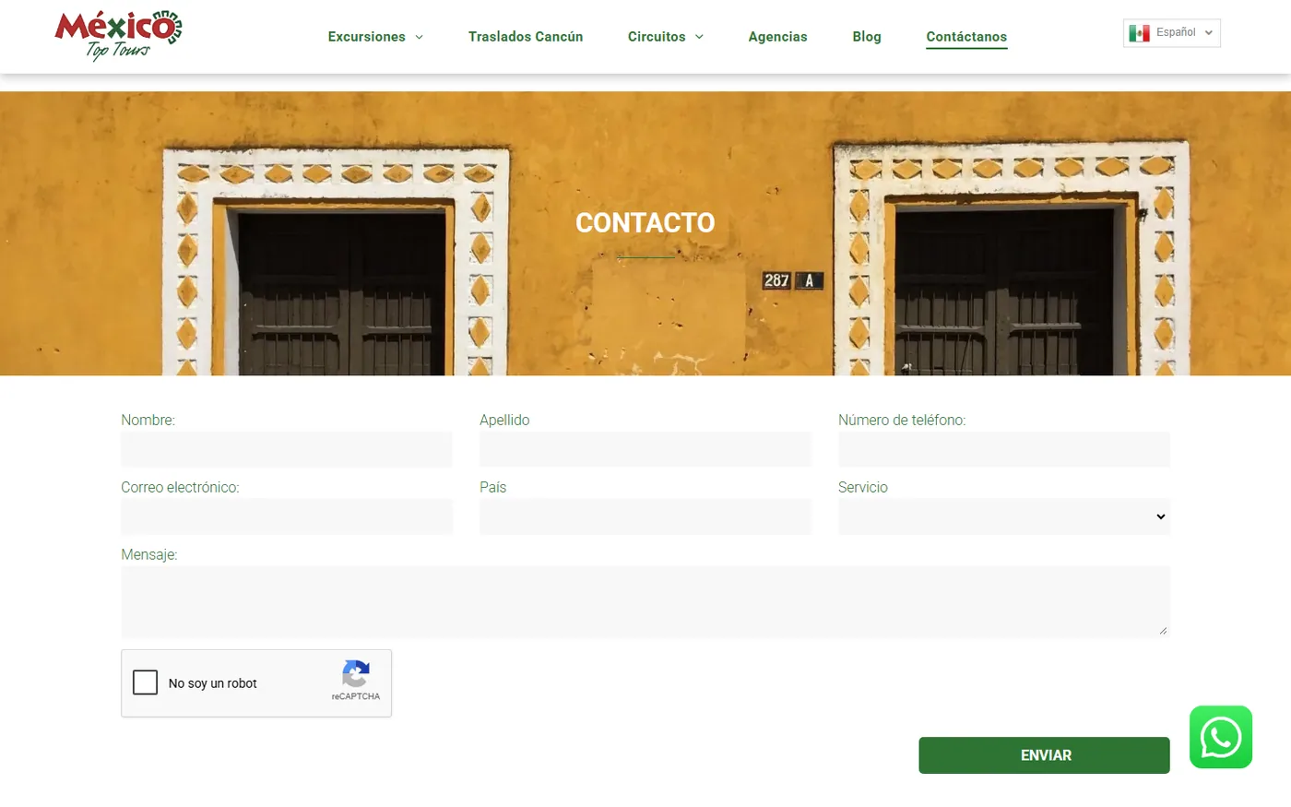Image resolution: width=1291 pixels, height=807 pixels.
Task: Select the País input field
Action: [645, 516]
